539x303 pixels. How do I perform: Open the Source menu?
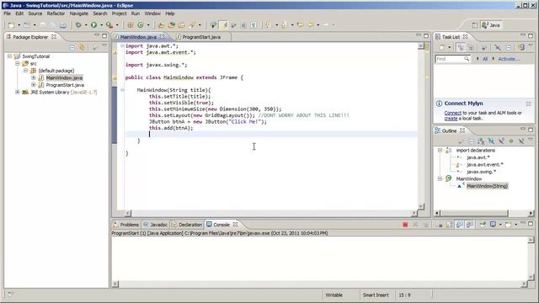(x=35, y=13)
